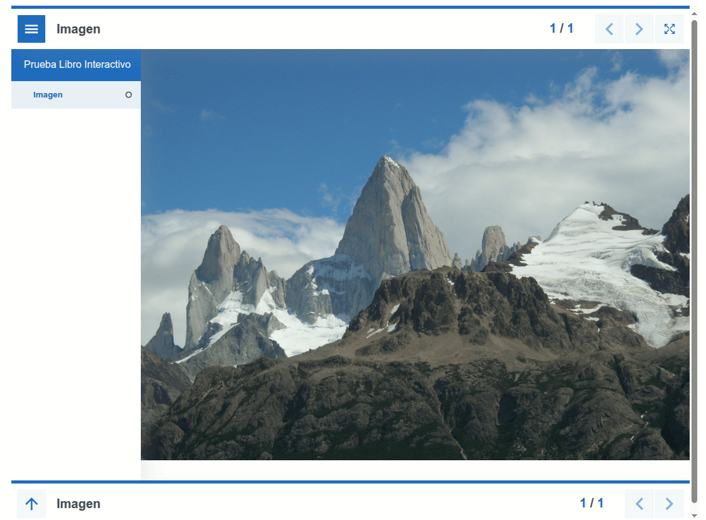The image size is (706, 520).
Task: Enter fullscreen mode
Action: click(670, 29)
